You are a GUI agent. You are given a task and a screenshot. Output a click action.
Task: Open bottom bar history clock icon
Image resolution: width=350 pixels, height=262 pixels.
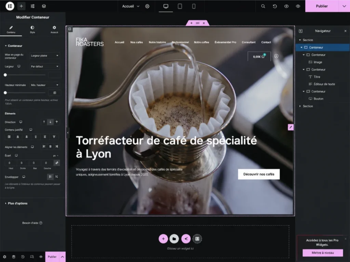(x=23, y=257)
